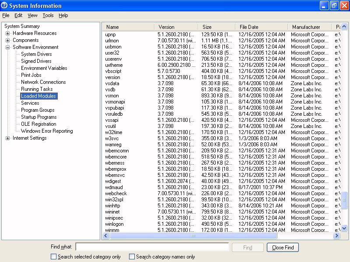The height and width of the screenshot is (262, 350).
Task: Open the View menu
Action: (x=32, y=15)
